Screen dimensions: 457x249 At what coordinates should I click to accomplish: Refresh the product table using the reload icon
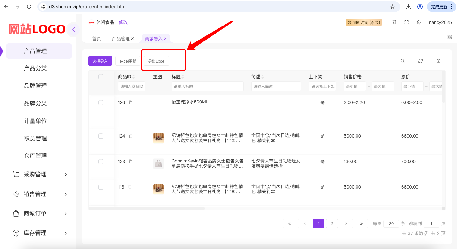coord(421,61)
